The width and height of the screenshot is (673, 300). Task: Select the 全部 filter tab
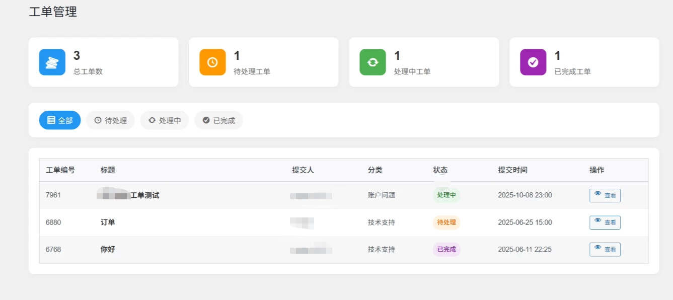point(60,120)
